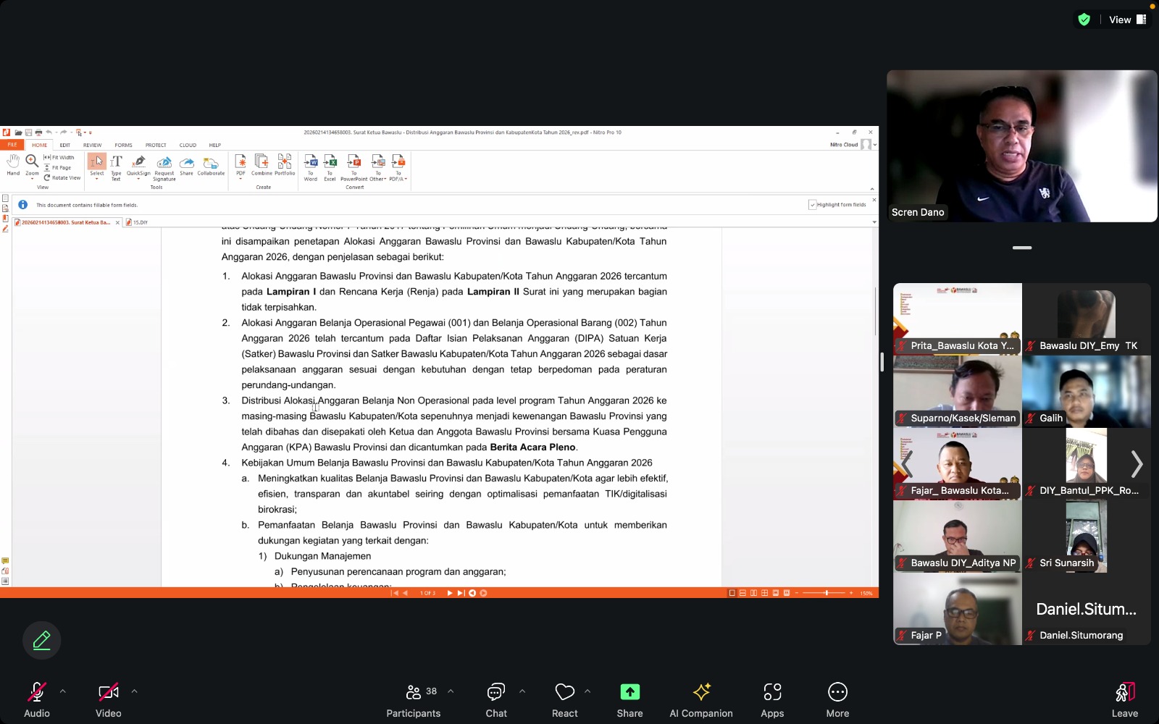Jump to first page in status bar

click(395, 593)
